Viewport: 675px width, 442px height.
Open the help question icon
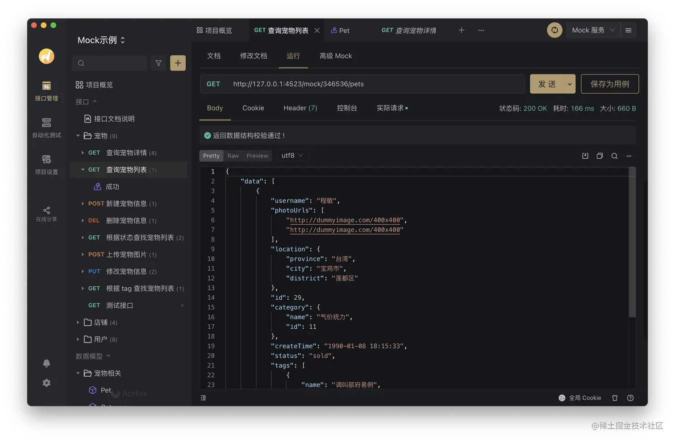coord(630,398)
